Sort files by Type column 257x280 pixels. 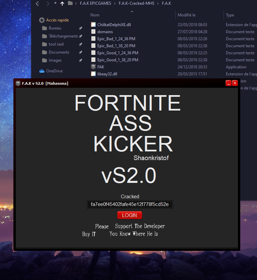tap(230, 15)
